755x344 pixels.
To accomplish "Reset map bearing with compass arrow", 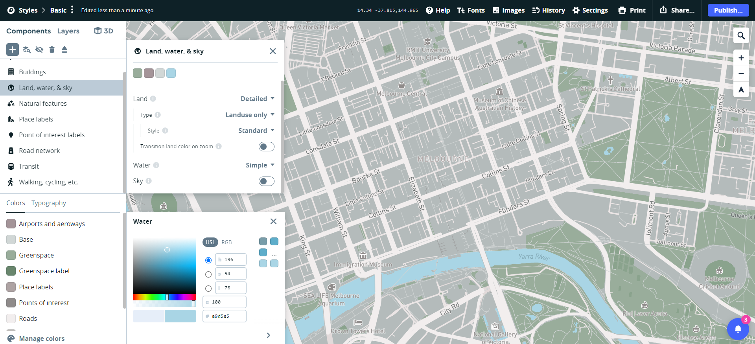I will [x=741, y=90].
